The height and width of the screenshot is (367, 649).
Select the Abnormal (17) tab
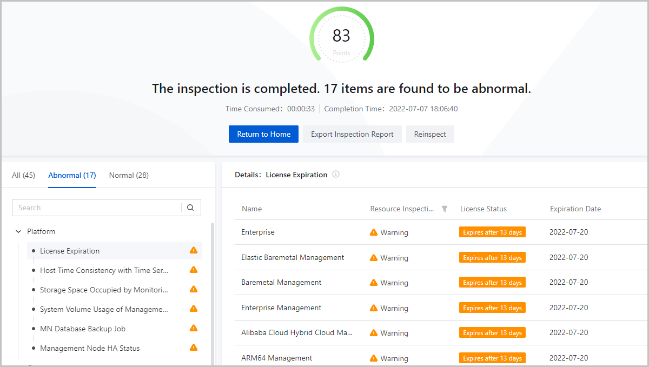click(72, 175)
